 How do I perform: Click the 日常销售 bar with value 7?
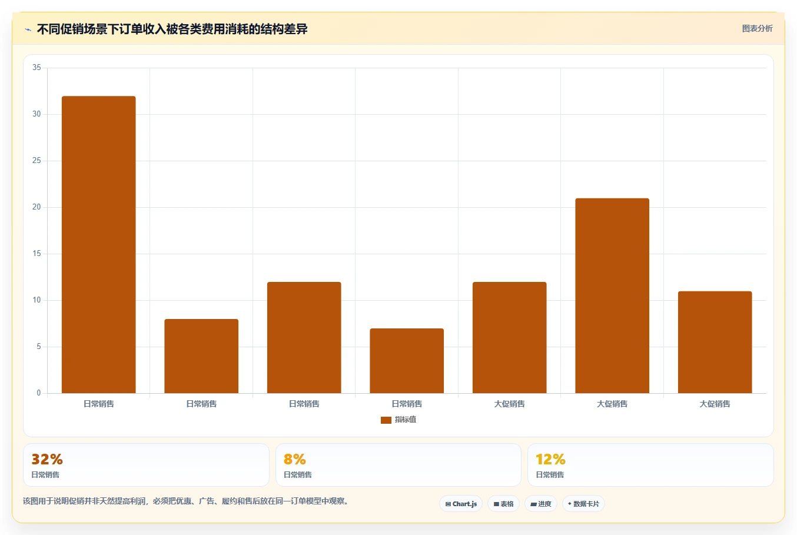(x=407, y=361)
